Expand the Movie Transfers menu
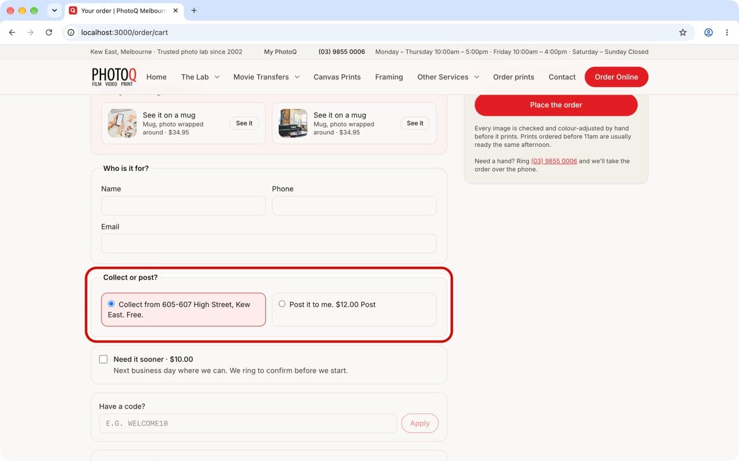739x461 pixels. (267, 77)
